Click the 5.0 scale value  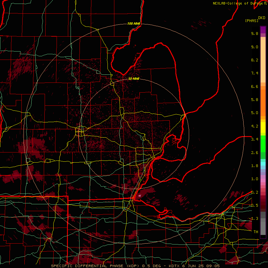(x=255, y=113)
